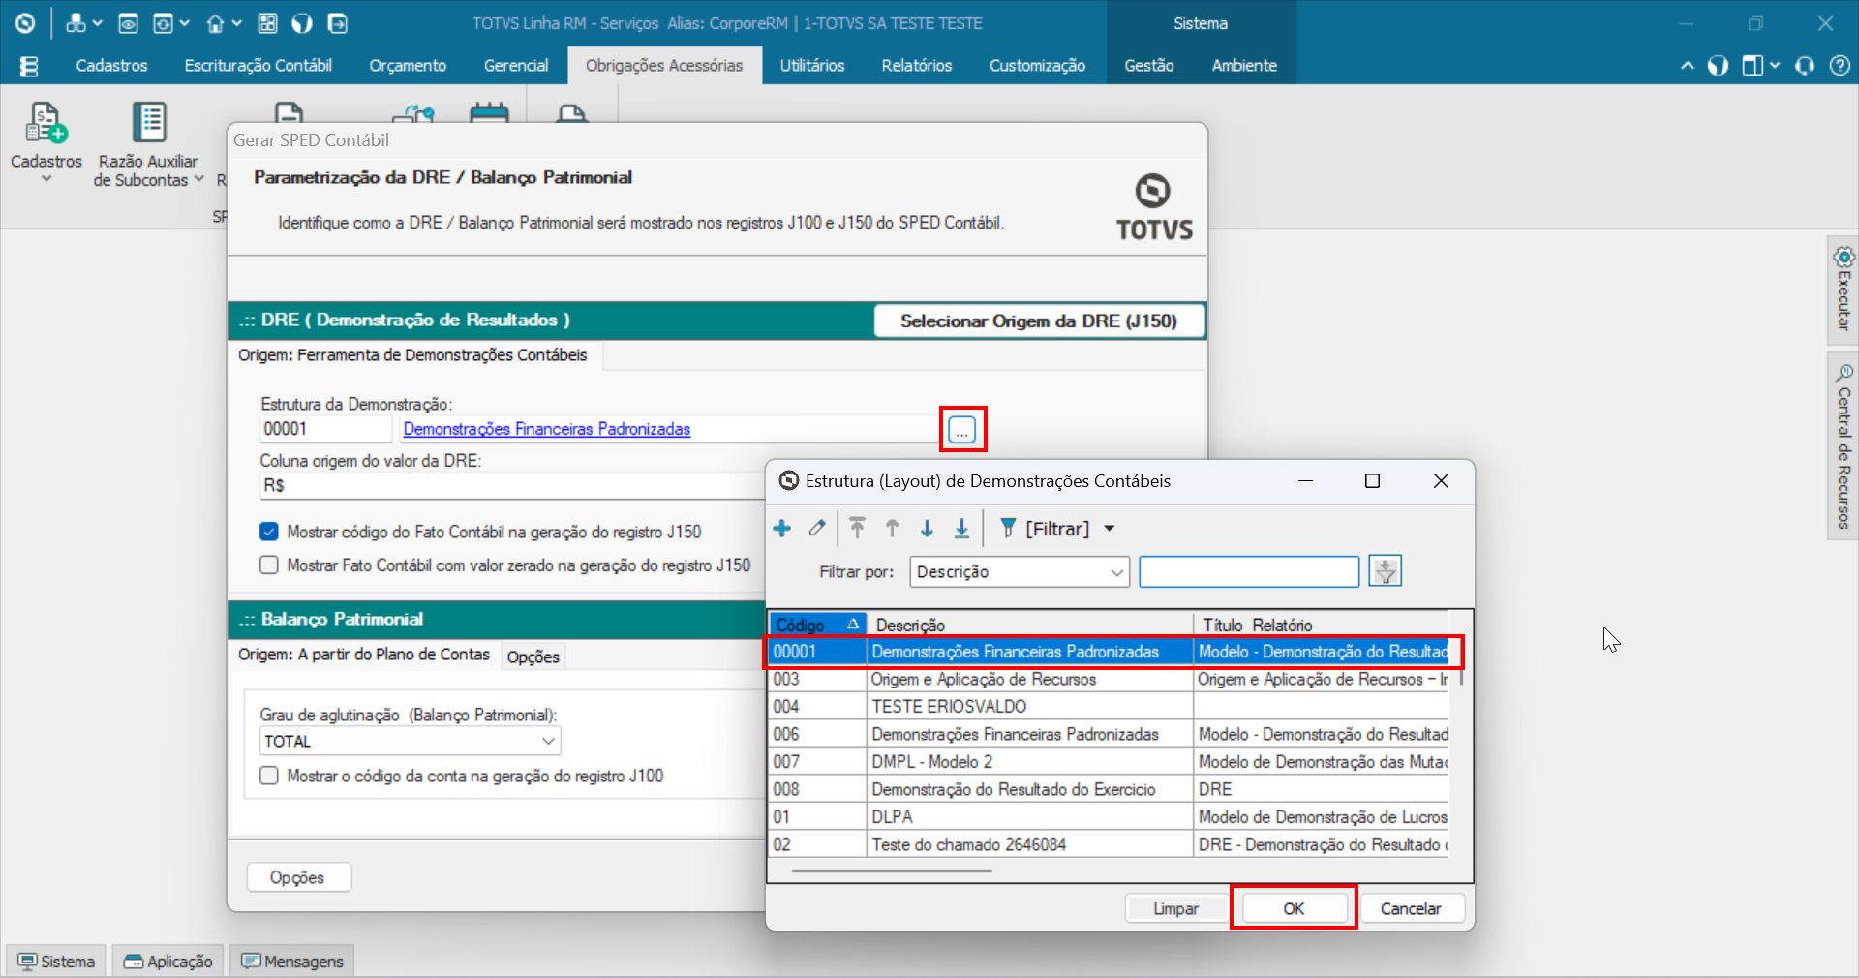Open the grid modules icon in the title bar
The height and width of the screenshot is (978, 1859).
point(267,23)
